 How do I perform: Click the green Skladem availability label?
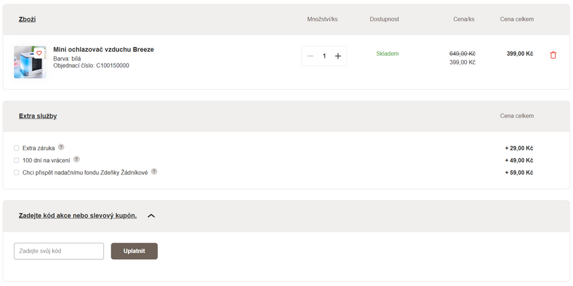[x=387, y=54]
